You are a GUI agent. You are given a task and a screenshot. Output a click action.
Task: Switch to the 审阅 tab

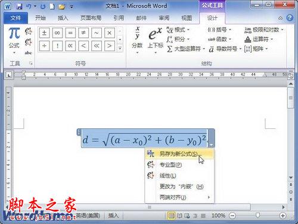click(x=164, y=18)
